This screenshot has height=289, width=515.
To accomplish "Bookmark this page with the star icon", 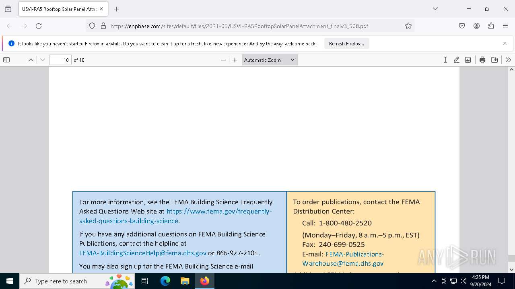I will click(x=408, y=26).
